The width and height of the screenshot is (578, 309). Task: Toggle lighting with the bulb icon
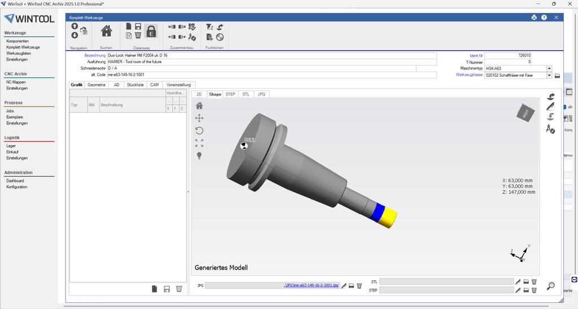coord(199,155)
